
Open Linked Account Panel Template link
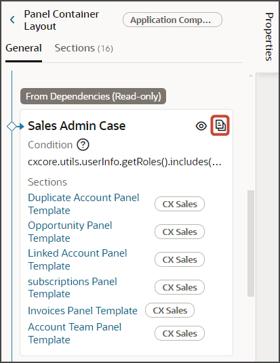point(77,259)
